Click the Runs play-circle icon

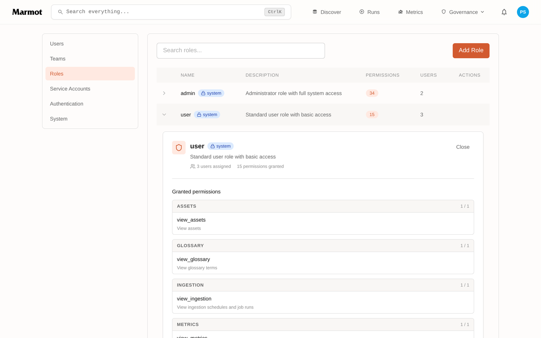point(362,12)
